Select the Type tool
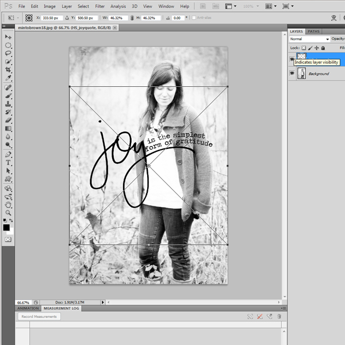345x345 pixels. tap(8, 163)
